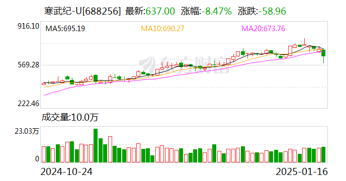Screen dimensions: 346x181
Task: Click the tallest green volume bar
Action: point(96,146)
